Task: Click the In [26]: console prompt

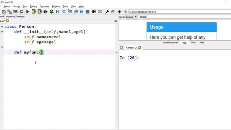Action: point(129,58)
